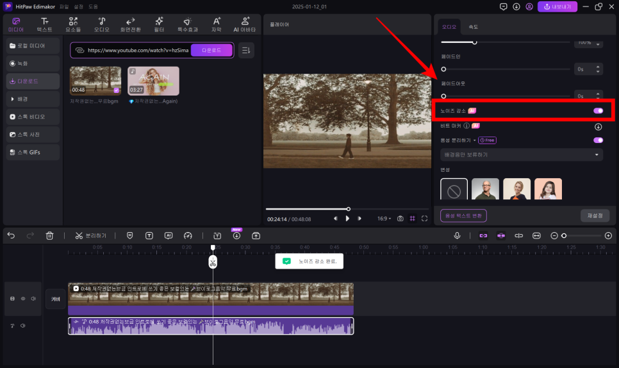
Task: Open the 요소들 elements tool
Action: coord(73,24)
